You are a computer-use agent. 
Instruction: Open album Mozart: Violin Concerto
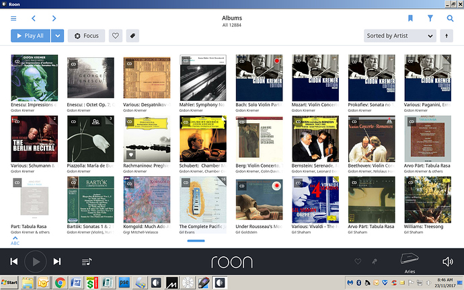click(315, 78)
